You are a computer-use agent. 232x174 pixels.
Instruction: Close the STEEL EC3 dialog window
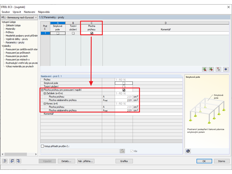coord(228,7)
